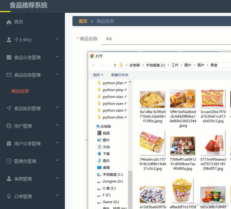Collapse the 商品信息管理 chevron

click(x=57, y=74)
